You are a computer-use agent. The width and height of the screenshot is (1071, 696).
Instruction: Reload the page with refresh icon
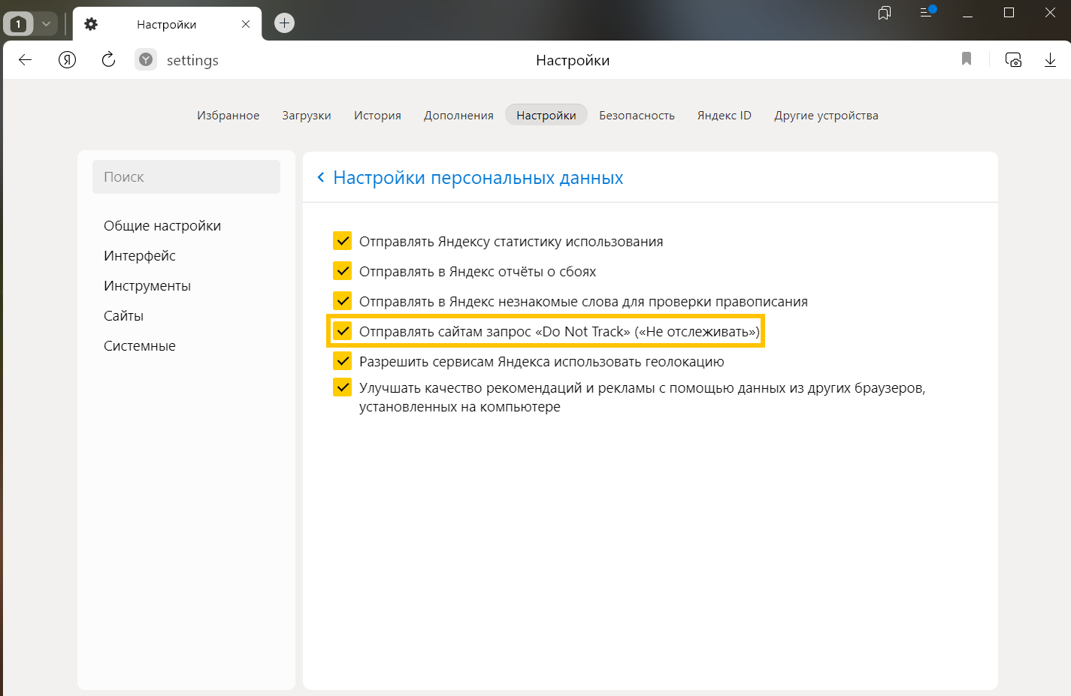[x=108, y=60]
